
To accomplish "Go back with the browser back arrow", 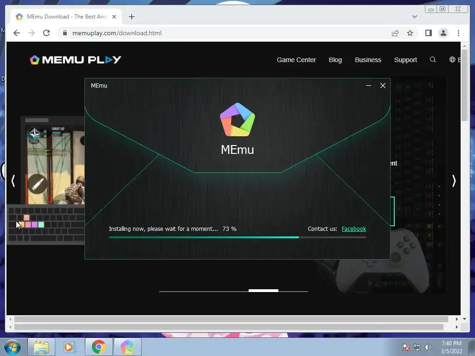I will click(17, 33).
